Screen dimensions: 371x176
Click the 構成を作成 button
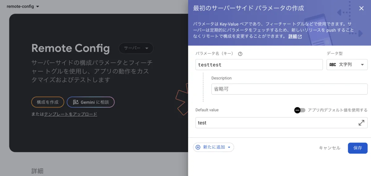click(48, 102)
